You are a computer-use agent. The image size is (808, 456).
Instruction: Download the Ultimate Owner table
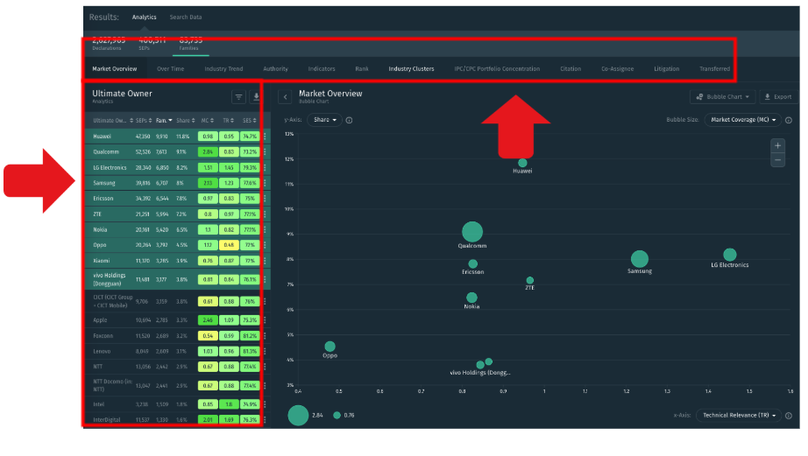256,97
